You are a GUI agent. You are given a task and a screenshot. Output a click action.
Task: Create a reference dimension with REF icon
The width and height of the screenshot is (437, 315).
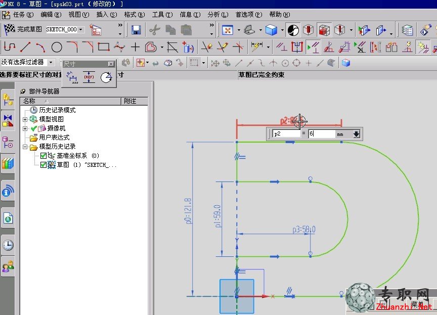pos(89,77)
